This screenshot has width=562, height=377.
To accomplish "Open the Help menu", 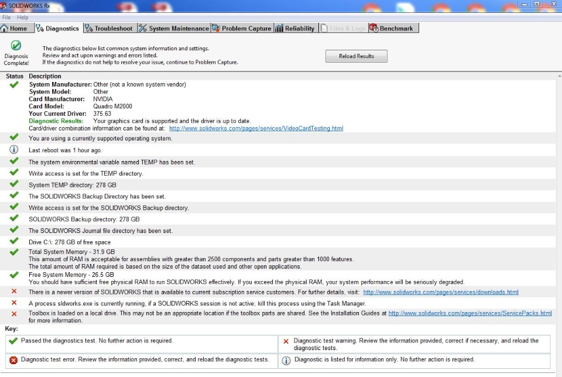I will point(22,17).
